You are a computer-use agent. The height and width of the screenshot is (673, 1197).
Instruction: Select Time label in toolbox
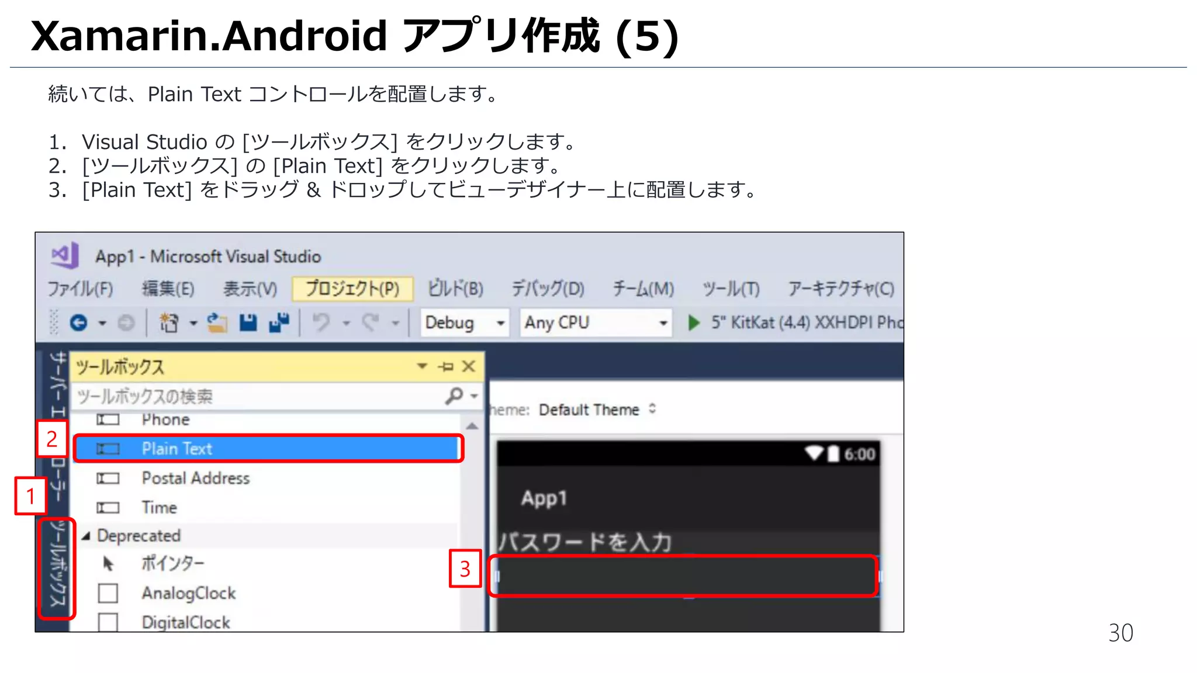[x=159, y=508]
